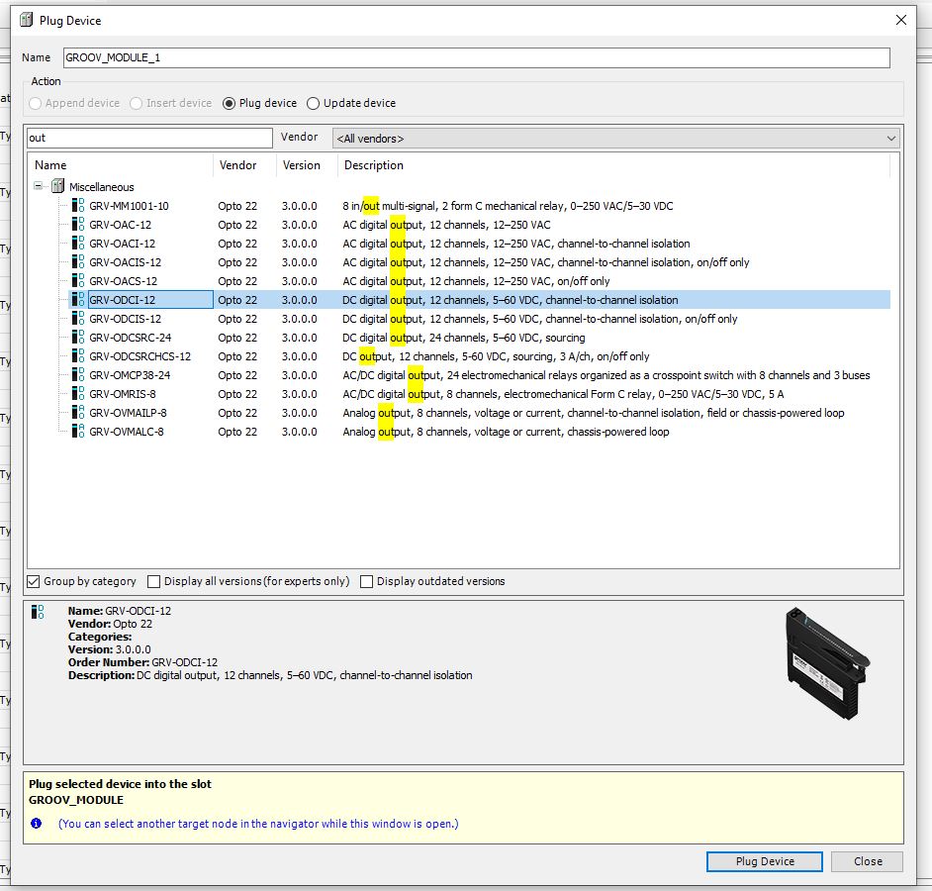Select GRV-OAC-12 device row
Screen dimensions: 932x891
click(x=480, y=225)
